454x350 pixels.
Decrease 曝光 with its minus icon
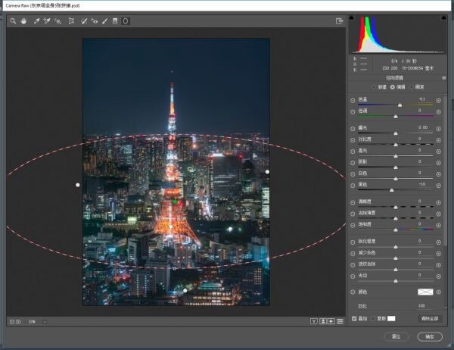353,129
